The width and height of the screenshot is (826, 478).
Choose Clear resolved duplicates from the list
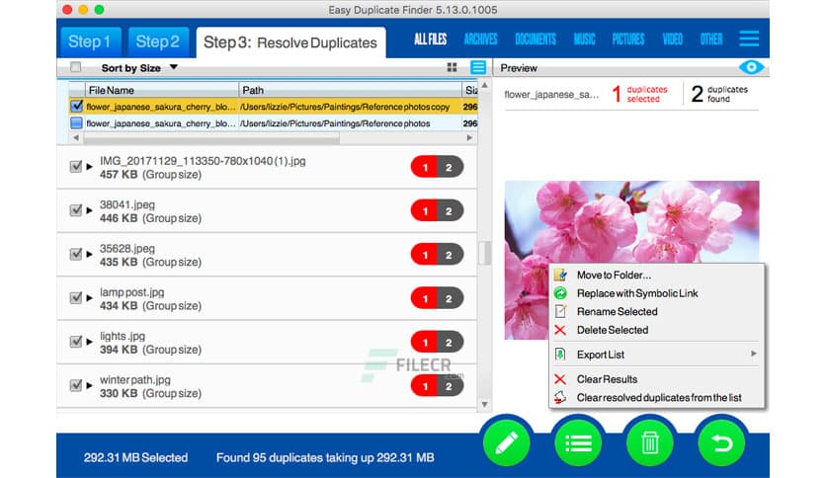click(657, 397)
